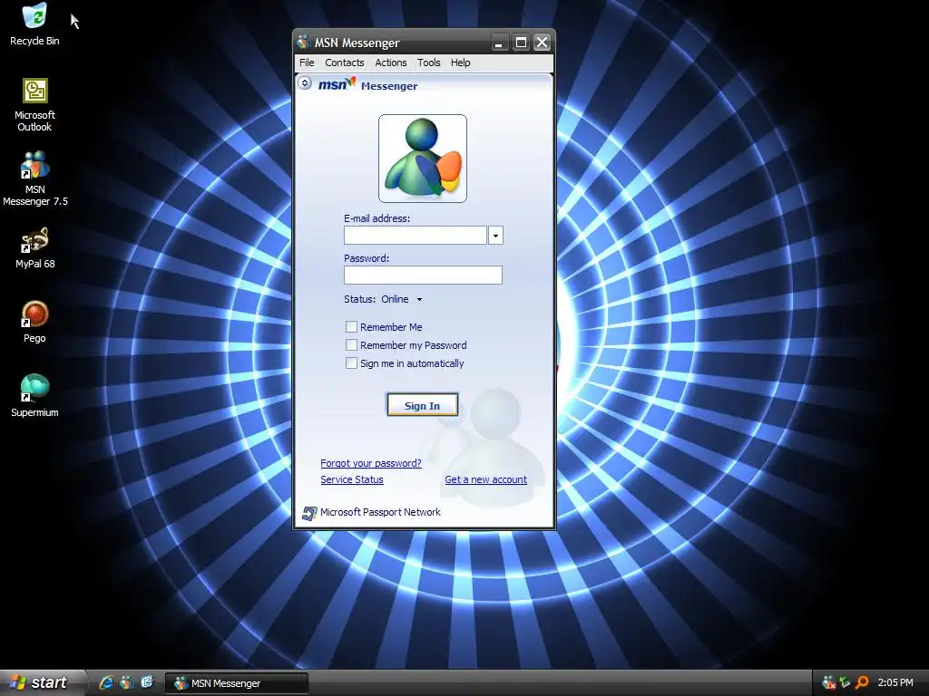Click the MSN Messenger taskbar button
Image resolution: width=929 pixels, height=696 pixels.
(x=237, y=683)
